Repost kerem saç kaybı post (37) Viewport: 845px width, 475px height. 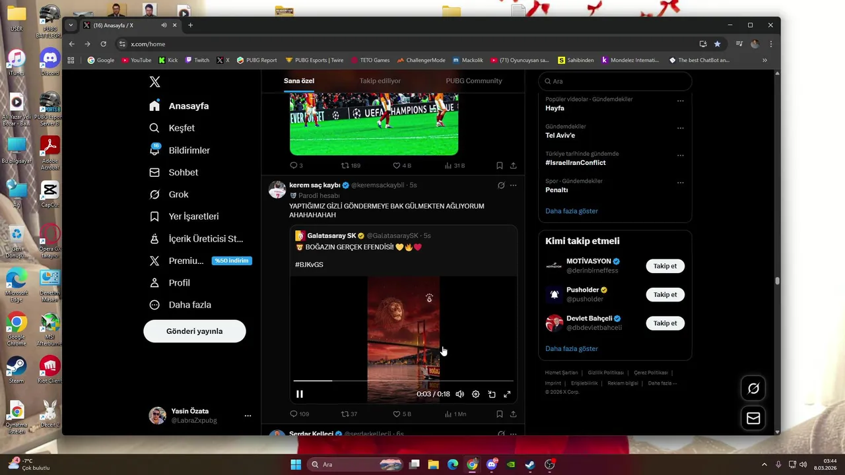tap(349, 414)
